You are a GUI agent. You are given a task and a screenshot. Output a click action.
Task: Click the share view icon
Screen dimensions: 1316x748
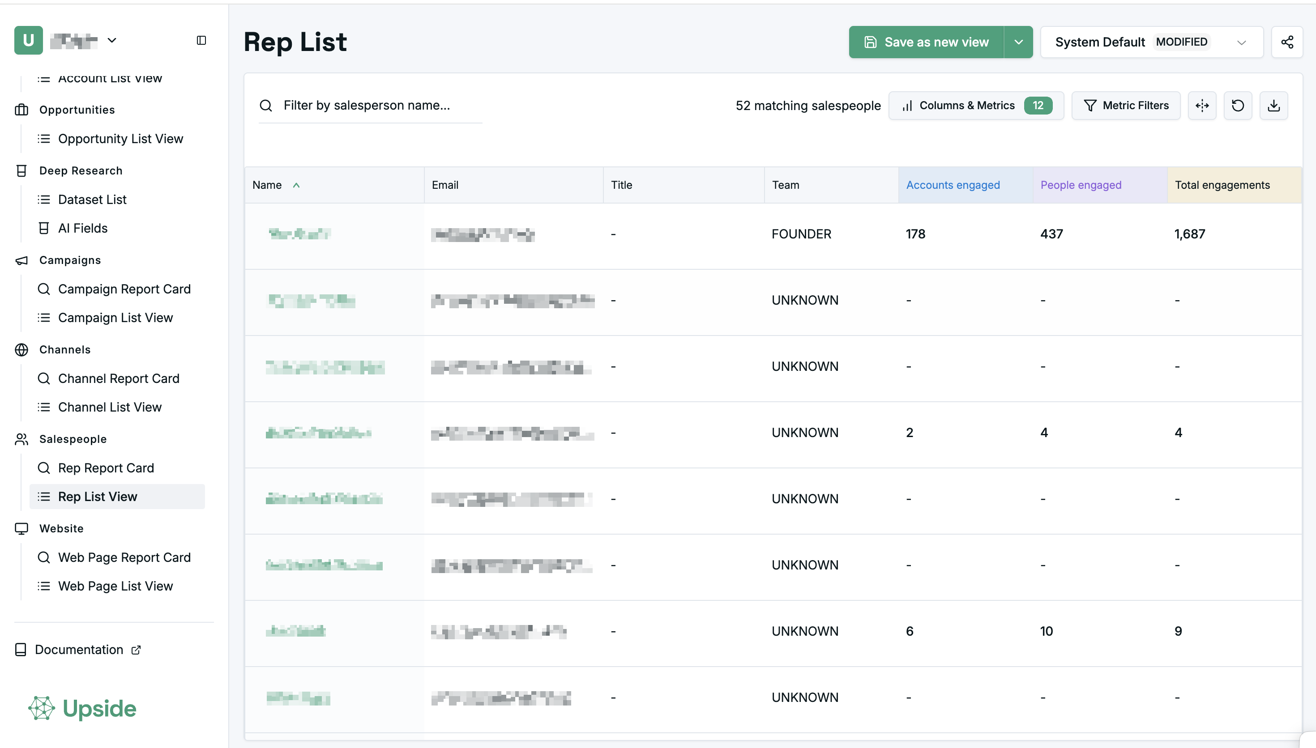(1287, 42)
